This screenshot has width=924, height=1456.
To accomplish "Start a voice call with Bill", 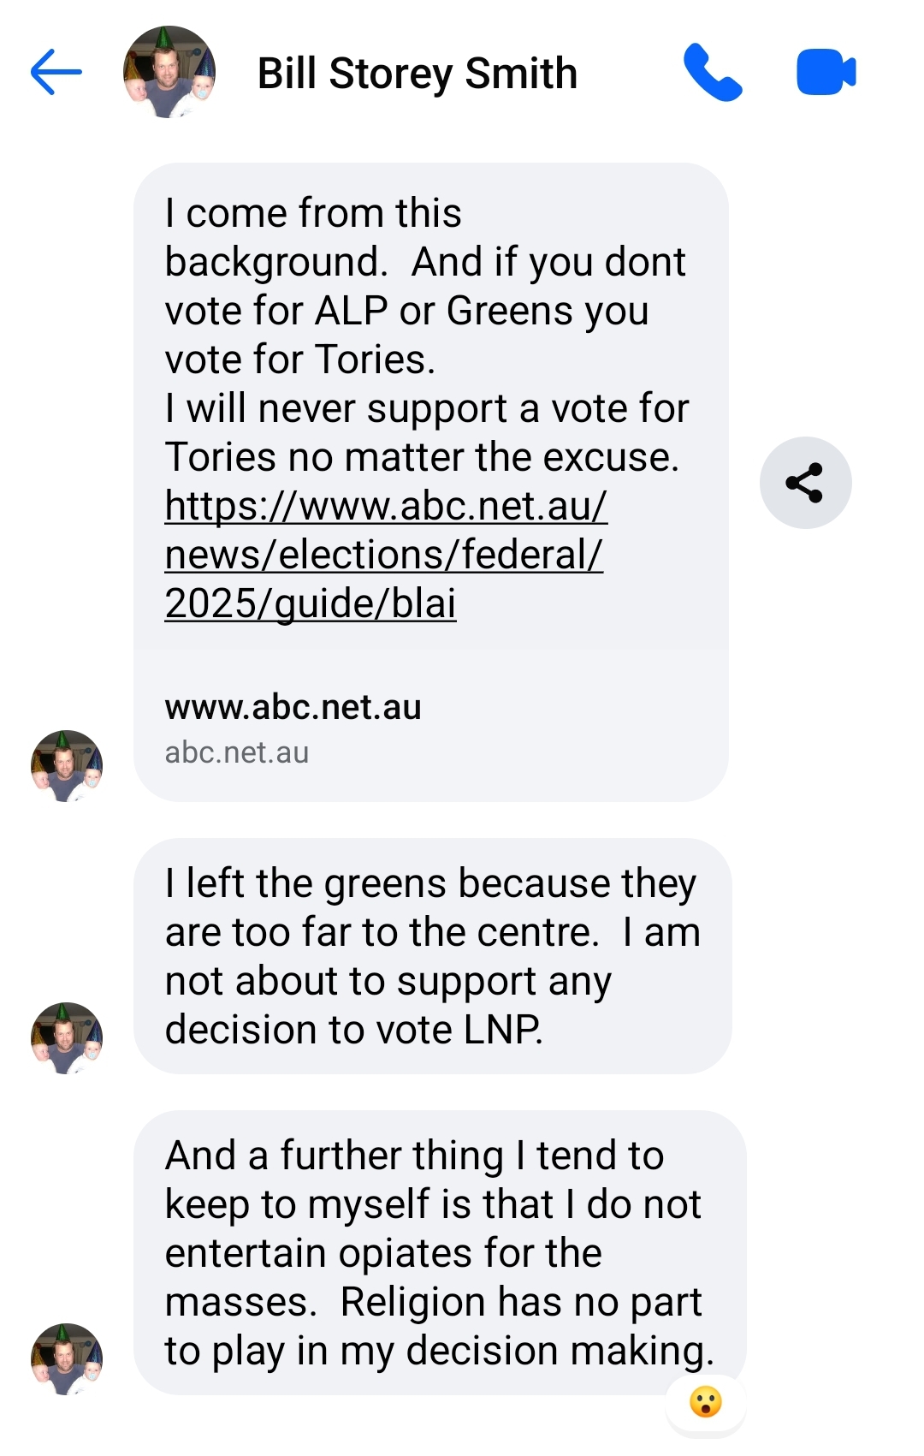I will pyautogui.click(x=713, y=72).
